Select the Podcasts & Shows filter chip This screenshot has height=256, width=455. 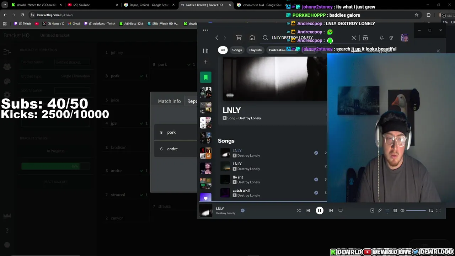click(x=283, y=50)
